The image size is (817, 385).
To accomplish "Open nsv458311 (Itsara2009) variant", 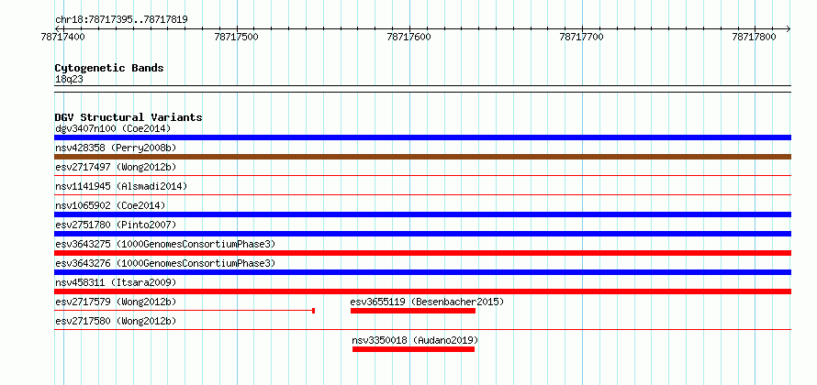I will coord(116,282).
